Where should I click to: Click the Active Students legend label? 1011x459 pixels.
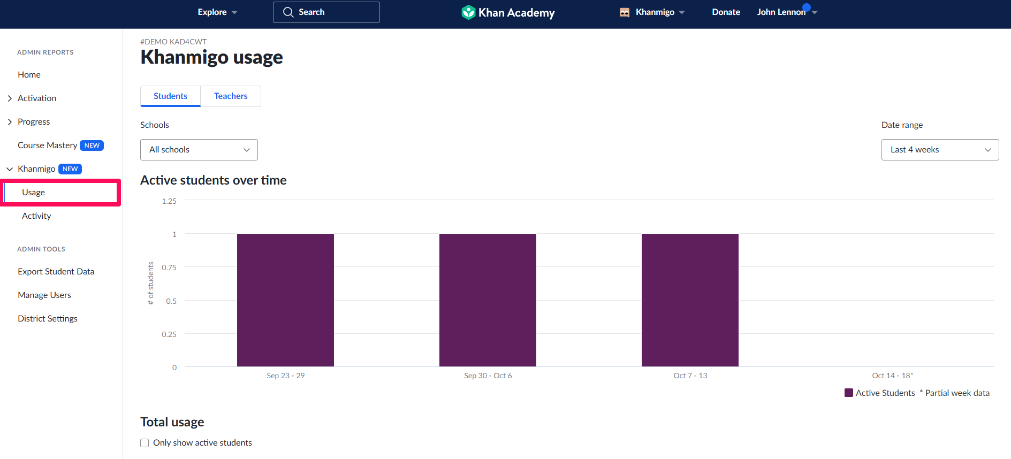pyautogui.click(x=885, y=393)
